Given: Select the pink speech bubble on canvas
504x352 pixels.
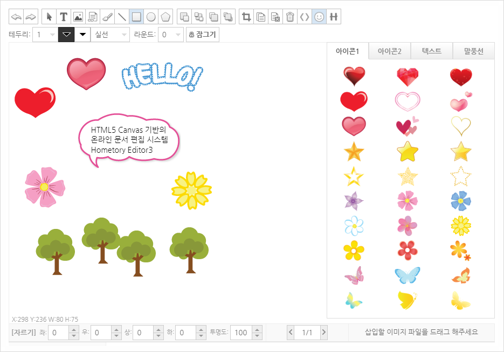Looking at the screenshot, I should pos(129,140).
